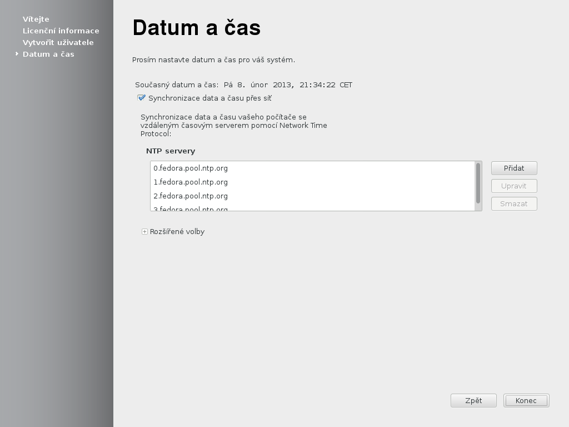Click the Smazat button
569x427 pixels.
514,203
